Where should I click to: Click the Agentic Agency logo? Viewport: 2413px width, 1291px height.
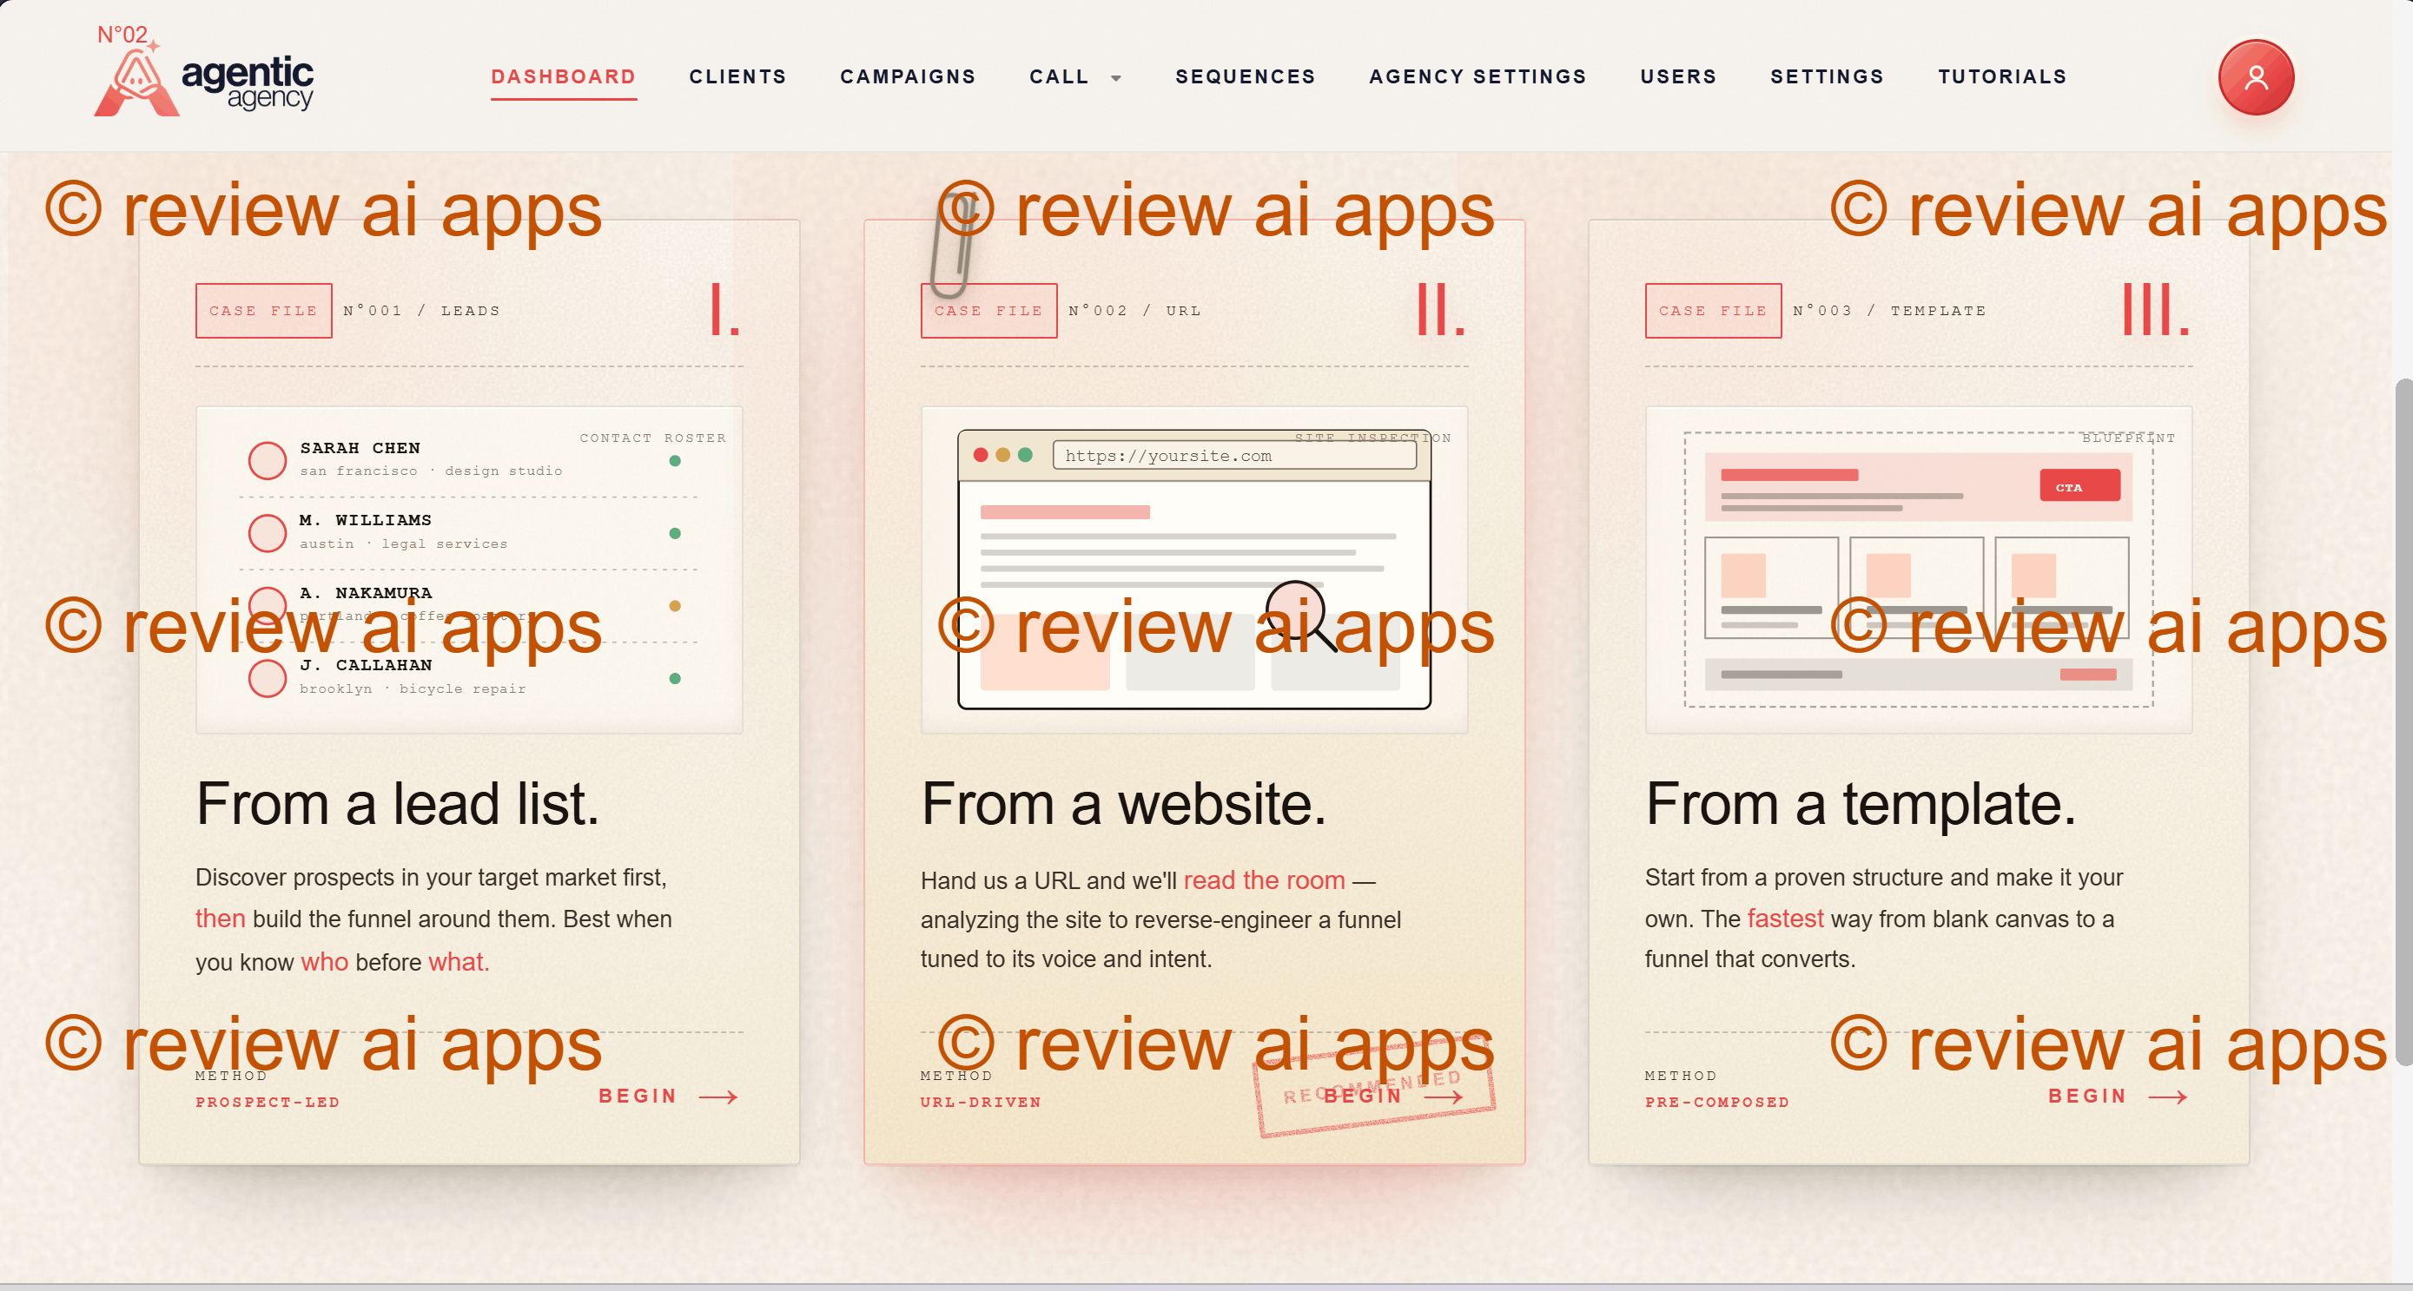tap(204, 73)
